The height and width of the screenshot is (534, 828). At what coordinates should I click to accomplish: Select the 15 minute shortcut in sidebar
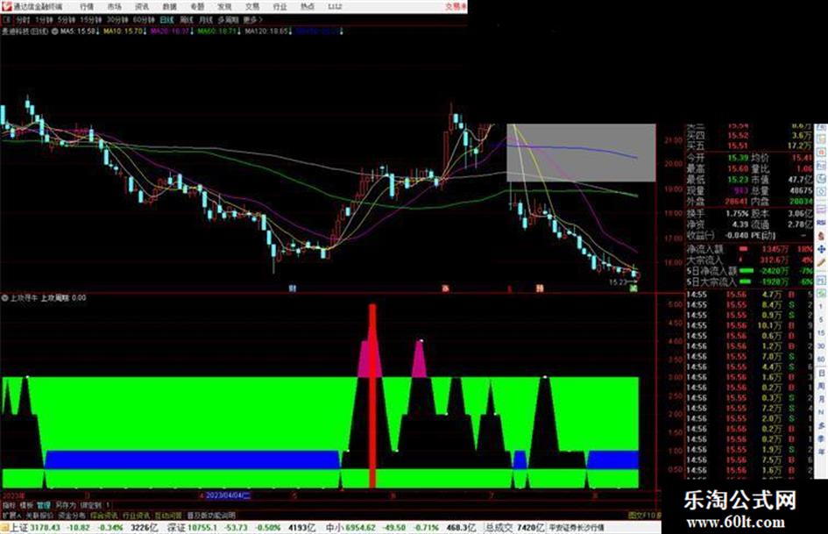(821, 333)
